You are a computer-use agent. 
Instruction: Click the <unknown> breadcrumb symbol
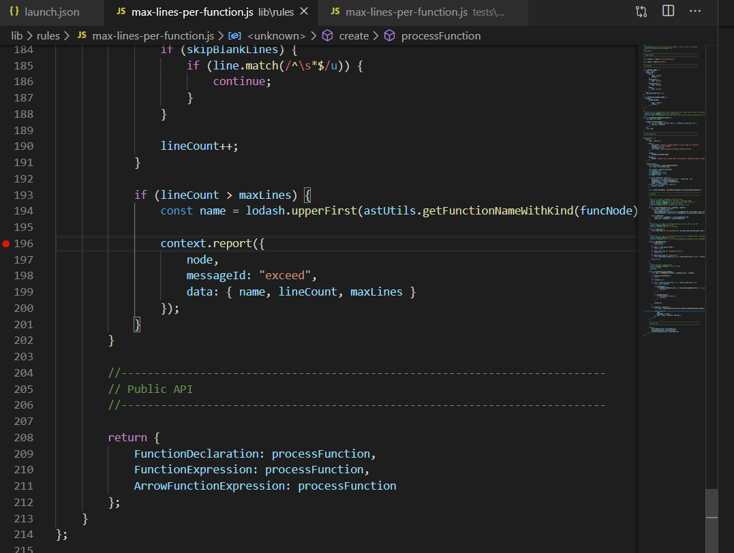pos(276,36)
